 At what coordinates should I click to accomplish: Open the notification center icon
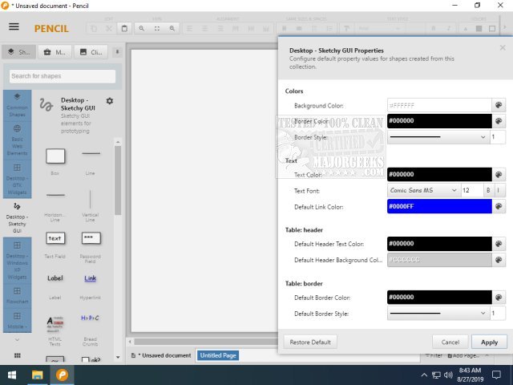tap(496, 375)
